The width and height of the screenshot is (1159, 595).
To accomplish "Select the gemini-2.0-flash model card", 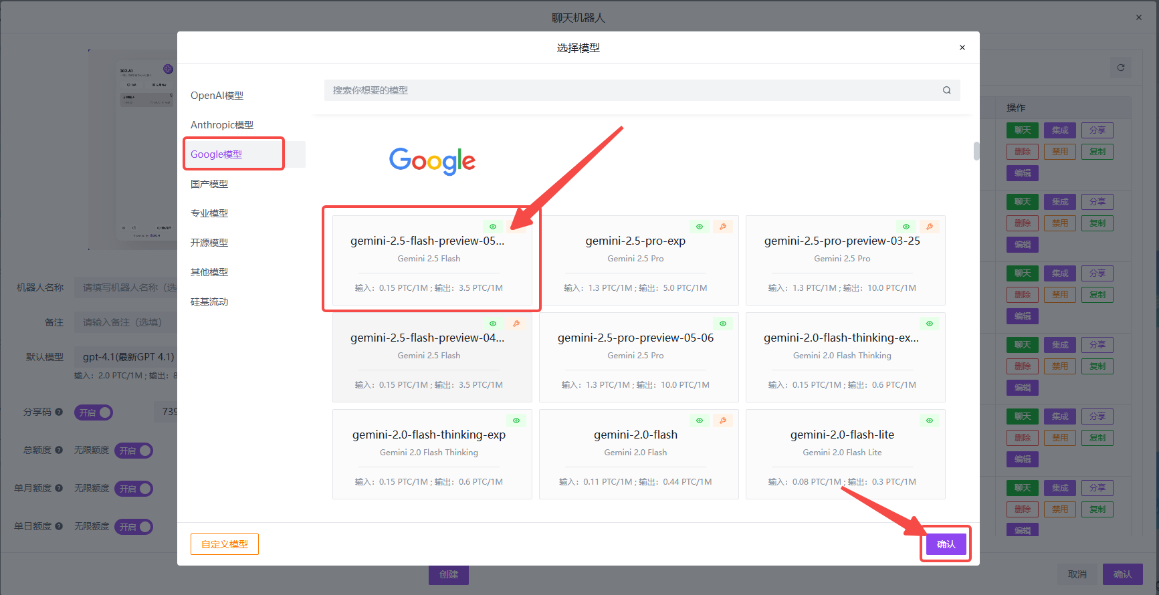I will 639,454.
